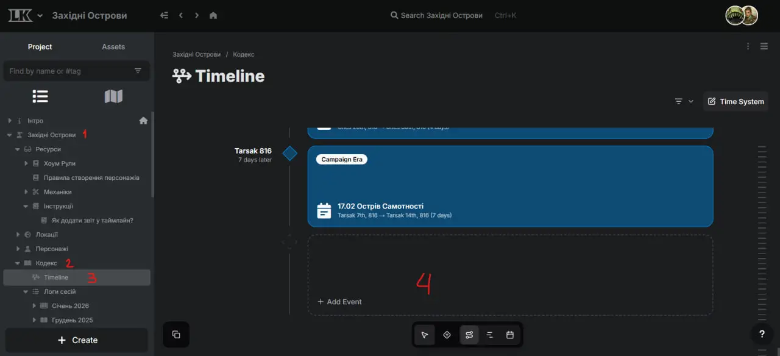
Task: Click the calendar icon on event card
Action: click(x=325, y=210)
